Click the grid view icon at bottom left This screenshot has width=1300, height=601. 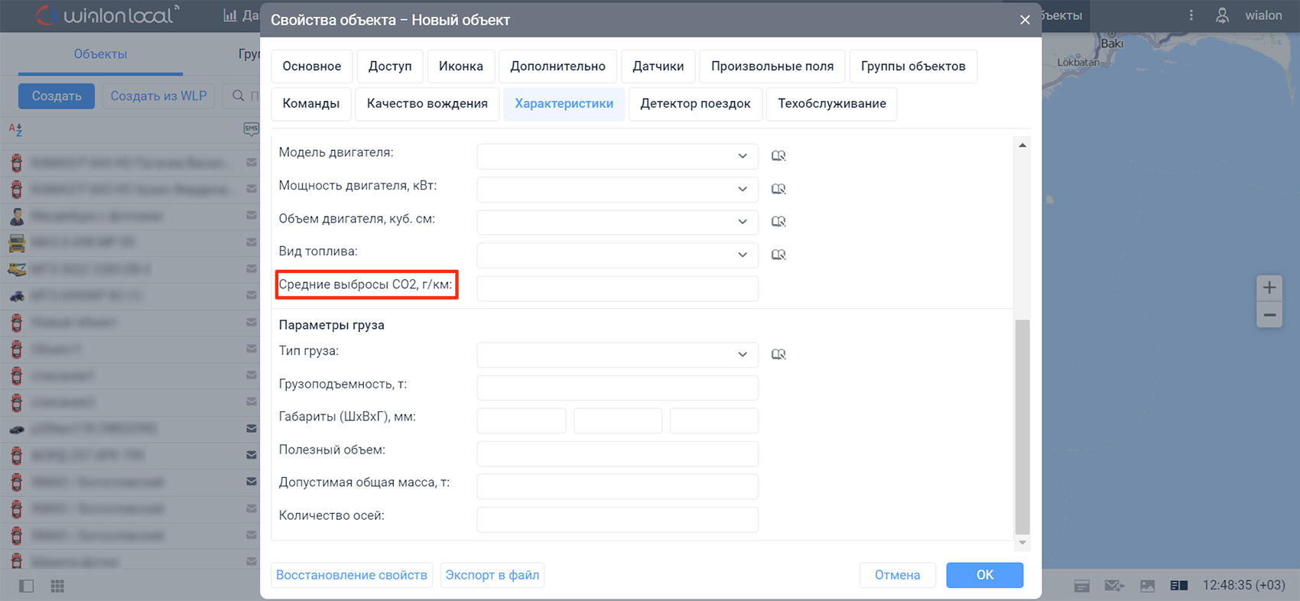pyautogui.click(x=57, y=586)
